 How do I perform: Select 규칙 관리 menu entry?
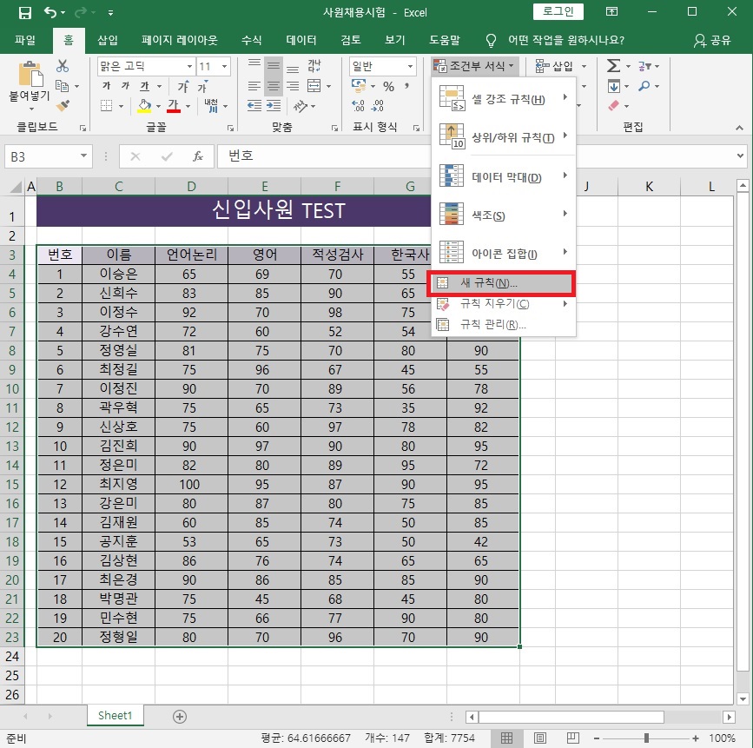[x=503, y=325]
